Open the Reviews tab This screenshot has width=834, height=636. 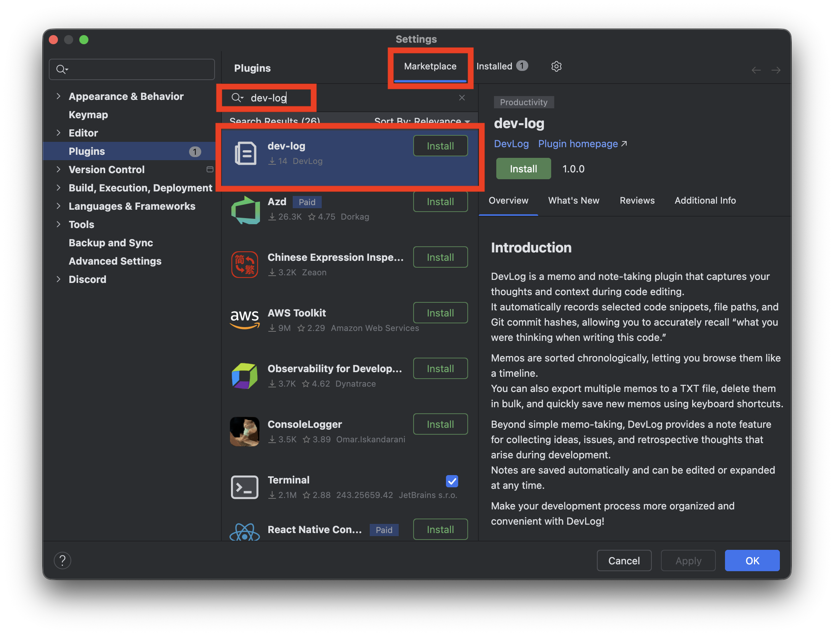[637, 201]
